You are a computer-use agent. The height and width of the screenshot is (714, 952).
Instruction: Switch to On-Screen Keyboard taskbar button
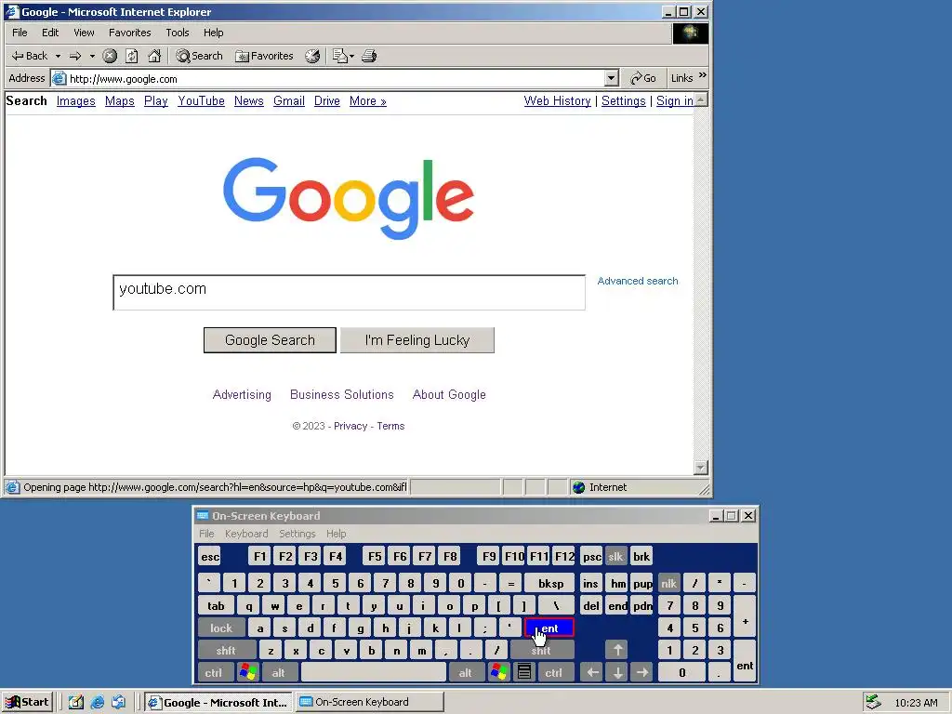coord(369,703)
